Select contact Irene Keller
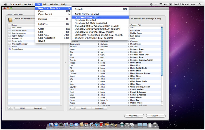 click(x=17, y=28)
